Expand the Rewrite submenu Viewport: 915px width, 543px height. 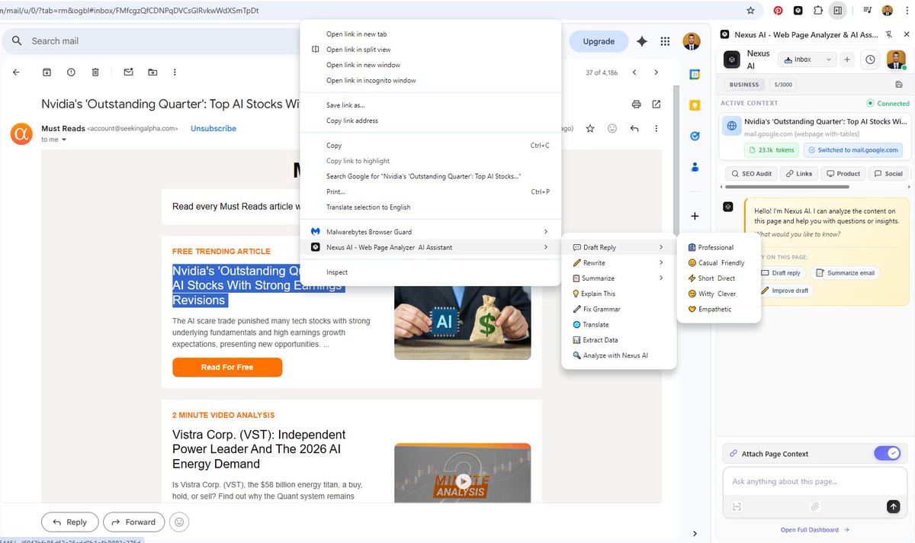point(618,262)
